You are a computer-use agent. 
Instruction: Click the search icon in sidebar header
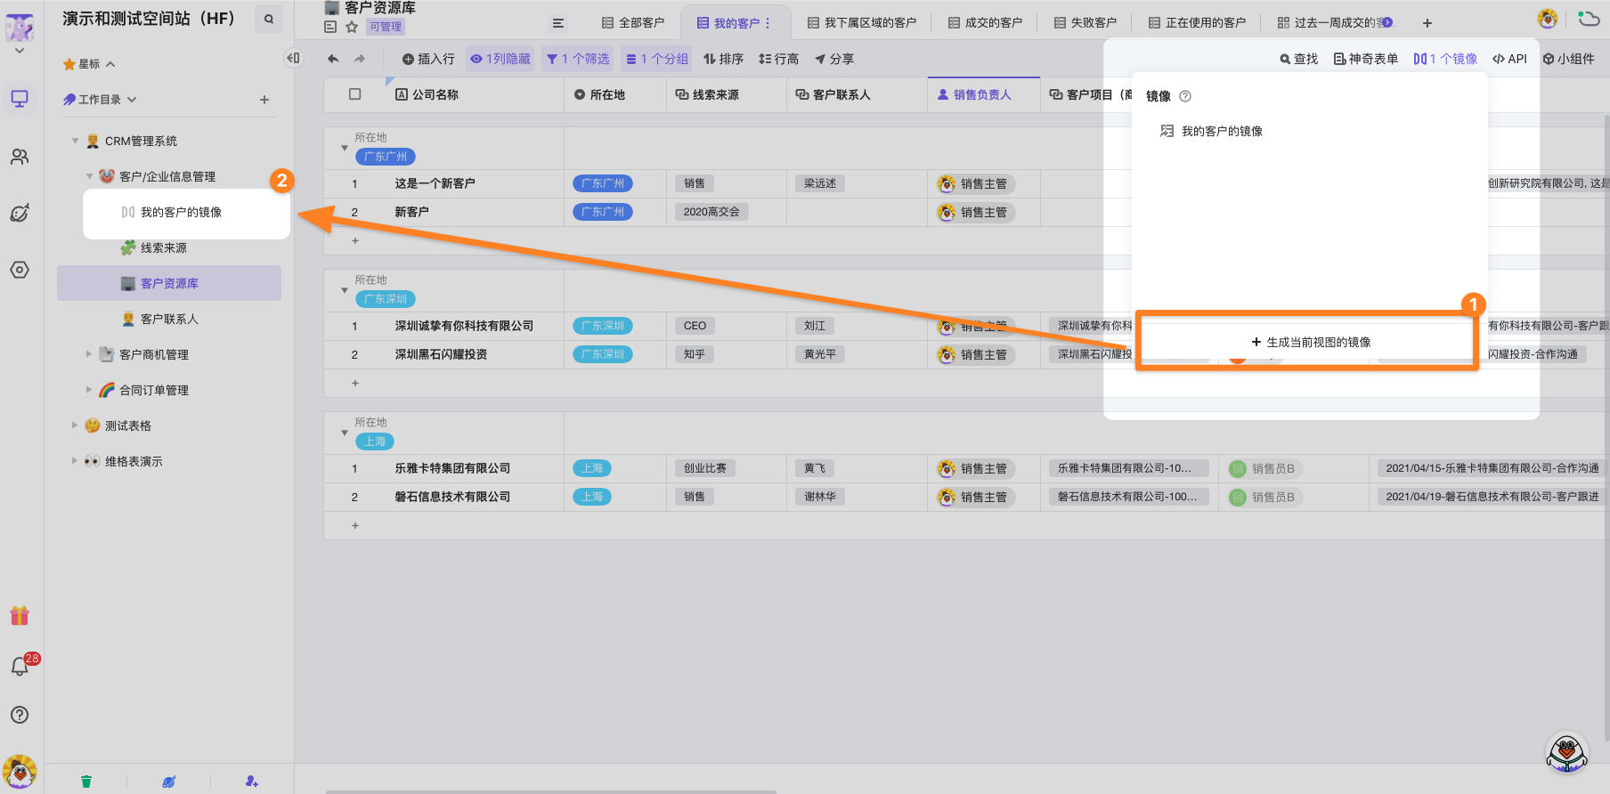[268, 19]
